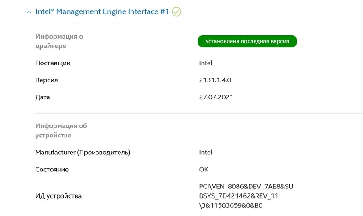The image size is (363, 216).
Task: Select the 'ИД устройства' label
Action: tap(59, 196)
